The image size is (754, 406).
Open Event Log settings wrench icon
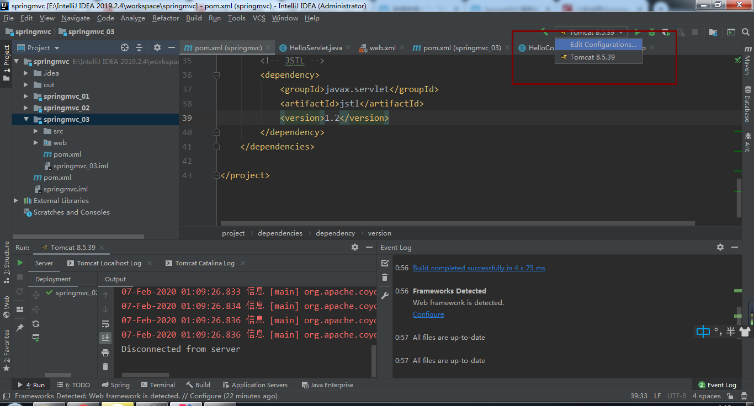pyautogui.click(x=385, y=296)
